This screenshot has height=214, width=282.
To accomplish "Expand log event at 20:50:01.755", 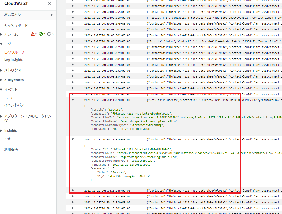I will point(73,12).
